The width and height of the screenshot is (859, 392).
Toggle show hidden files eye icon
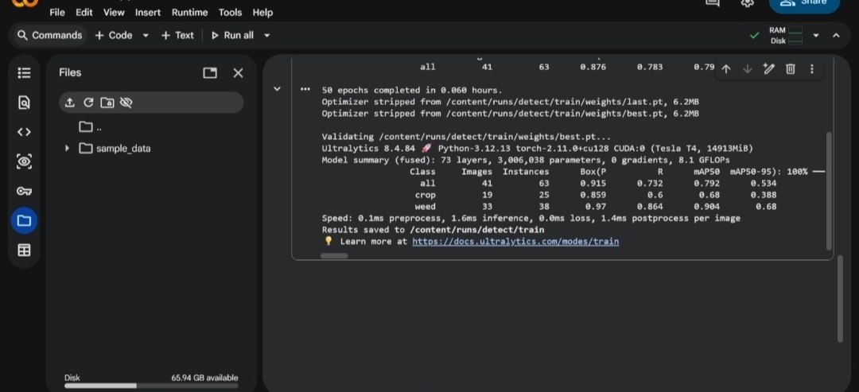coord(126,103)
